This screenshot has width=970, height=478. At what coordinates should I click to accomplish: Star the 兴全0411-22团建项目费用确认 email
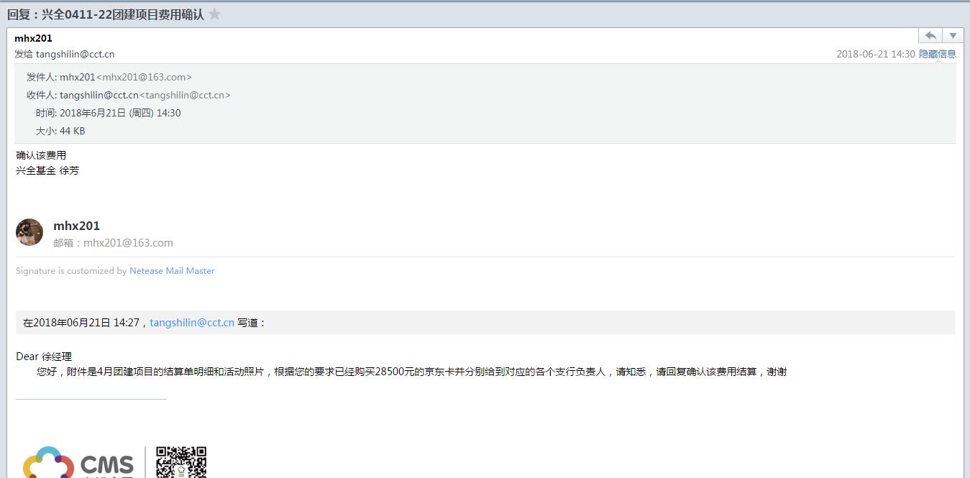(x=214, y=14)
